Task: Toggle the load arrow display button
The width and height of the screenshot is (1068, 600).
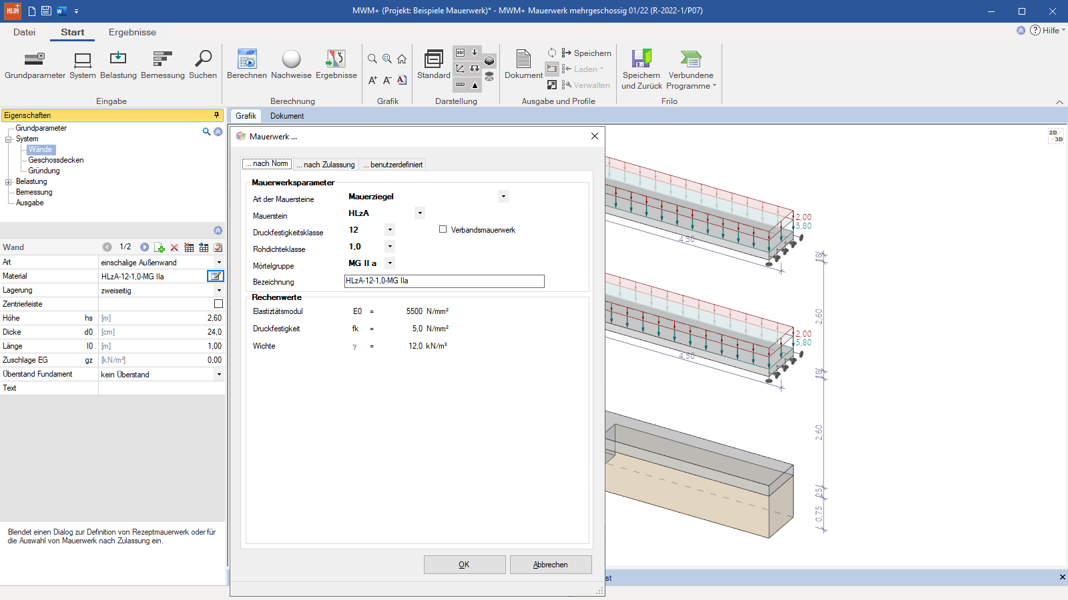Action: [475, 53]
